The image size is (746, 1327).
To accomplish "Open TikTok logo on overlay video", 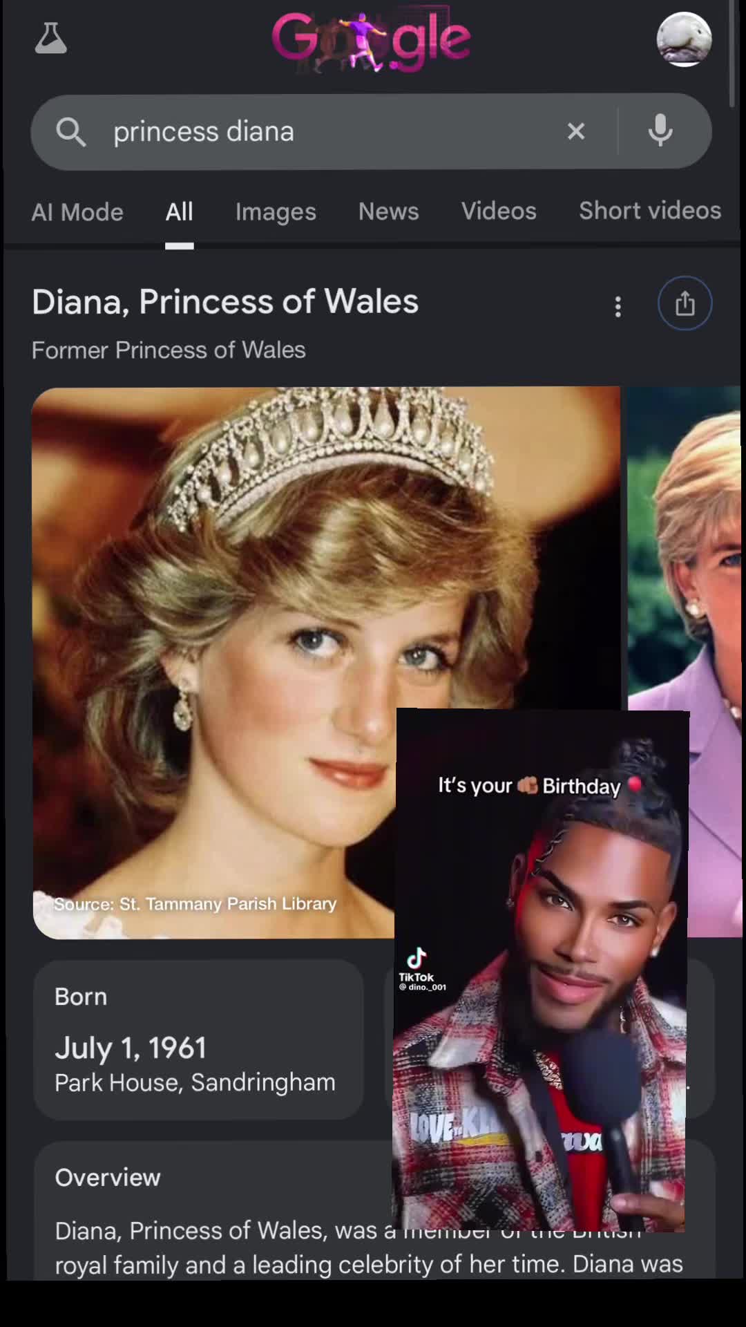I will coord(417,968).
